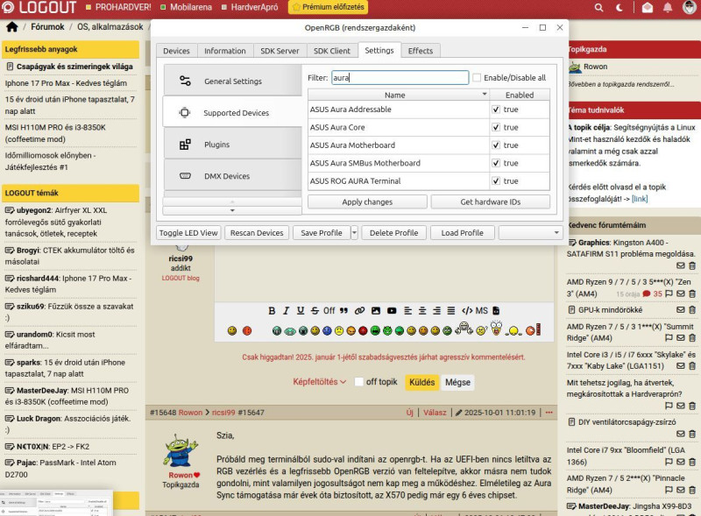The image size is (701, 516).
Task: Apply underline formatting in the post editor
Action: pos(301,310)
